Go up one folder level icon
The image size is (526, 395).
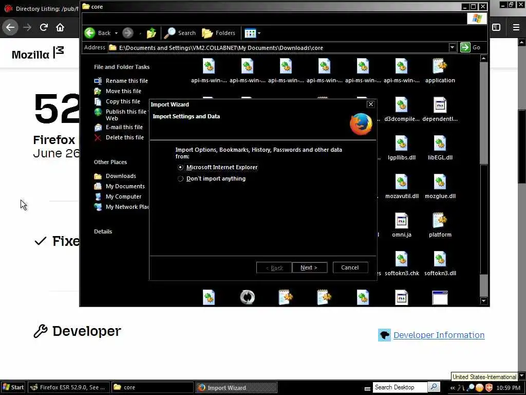tap(152, 33)
